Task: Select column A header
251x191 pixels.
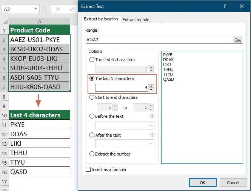Action: click(40, 21)
